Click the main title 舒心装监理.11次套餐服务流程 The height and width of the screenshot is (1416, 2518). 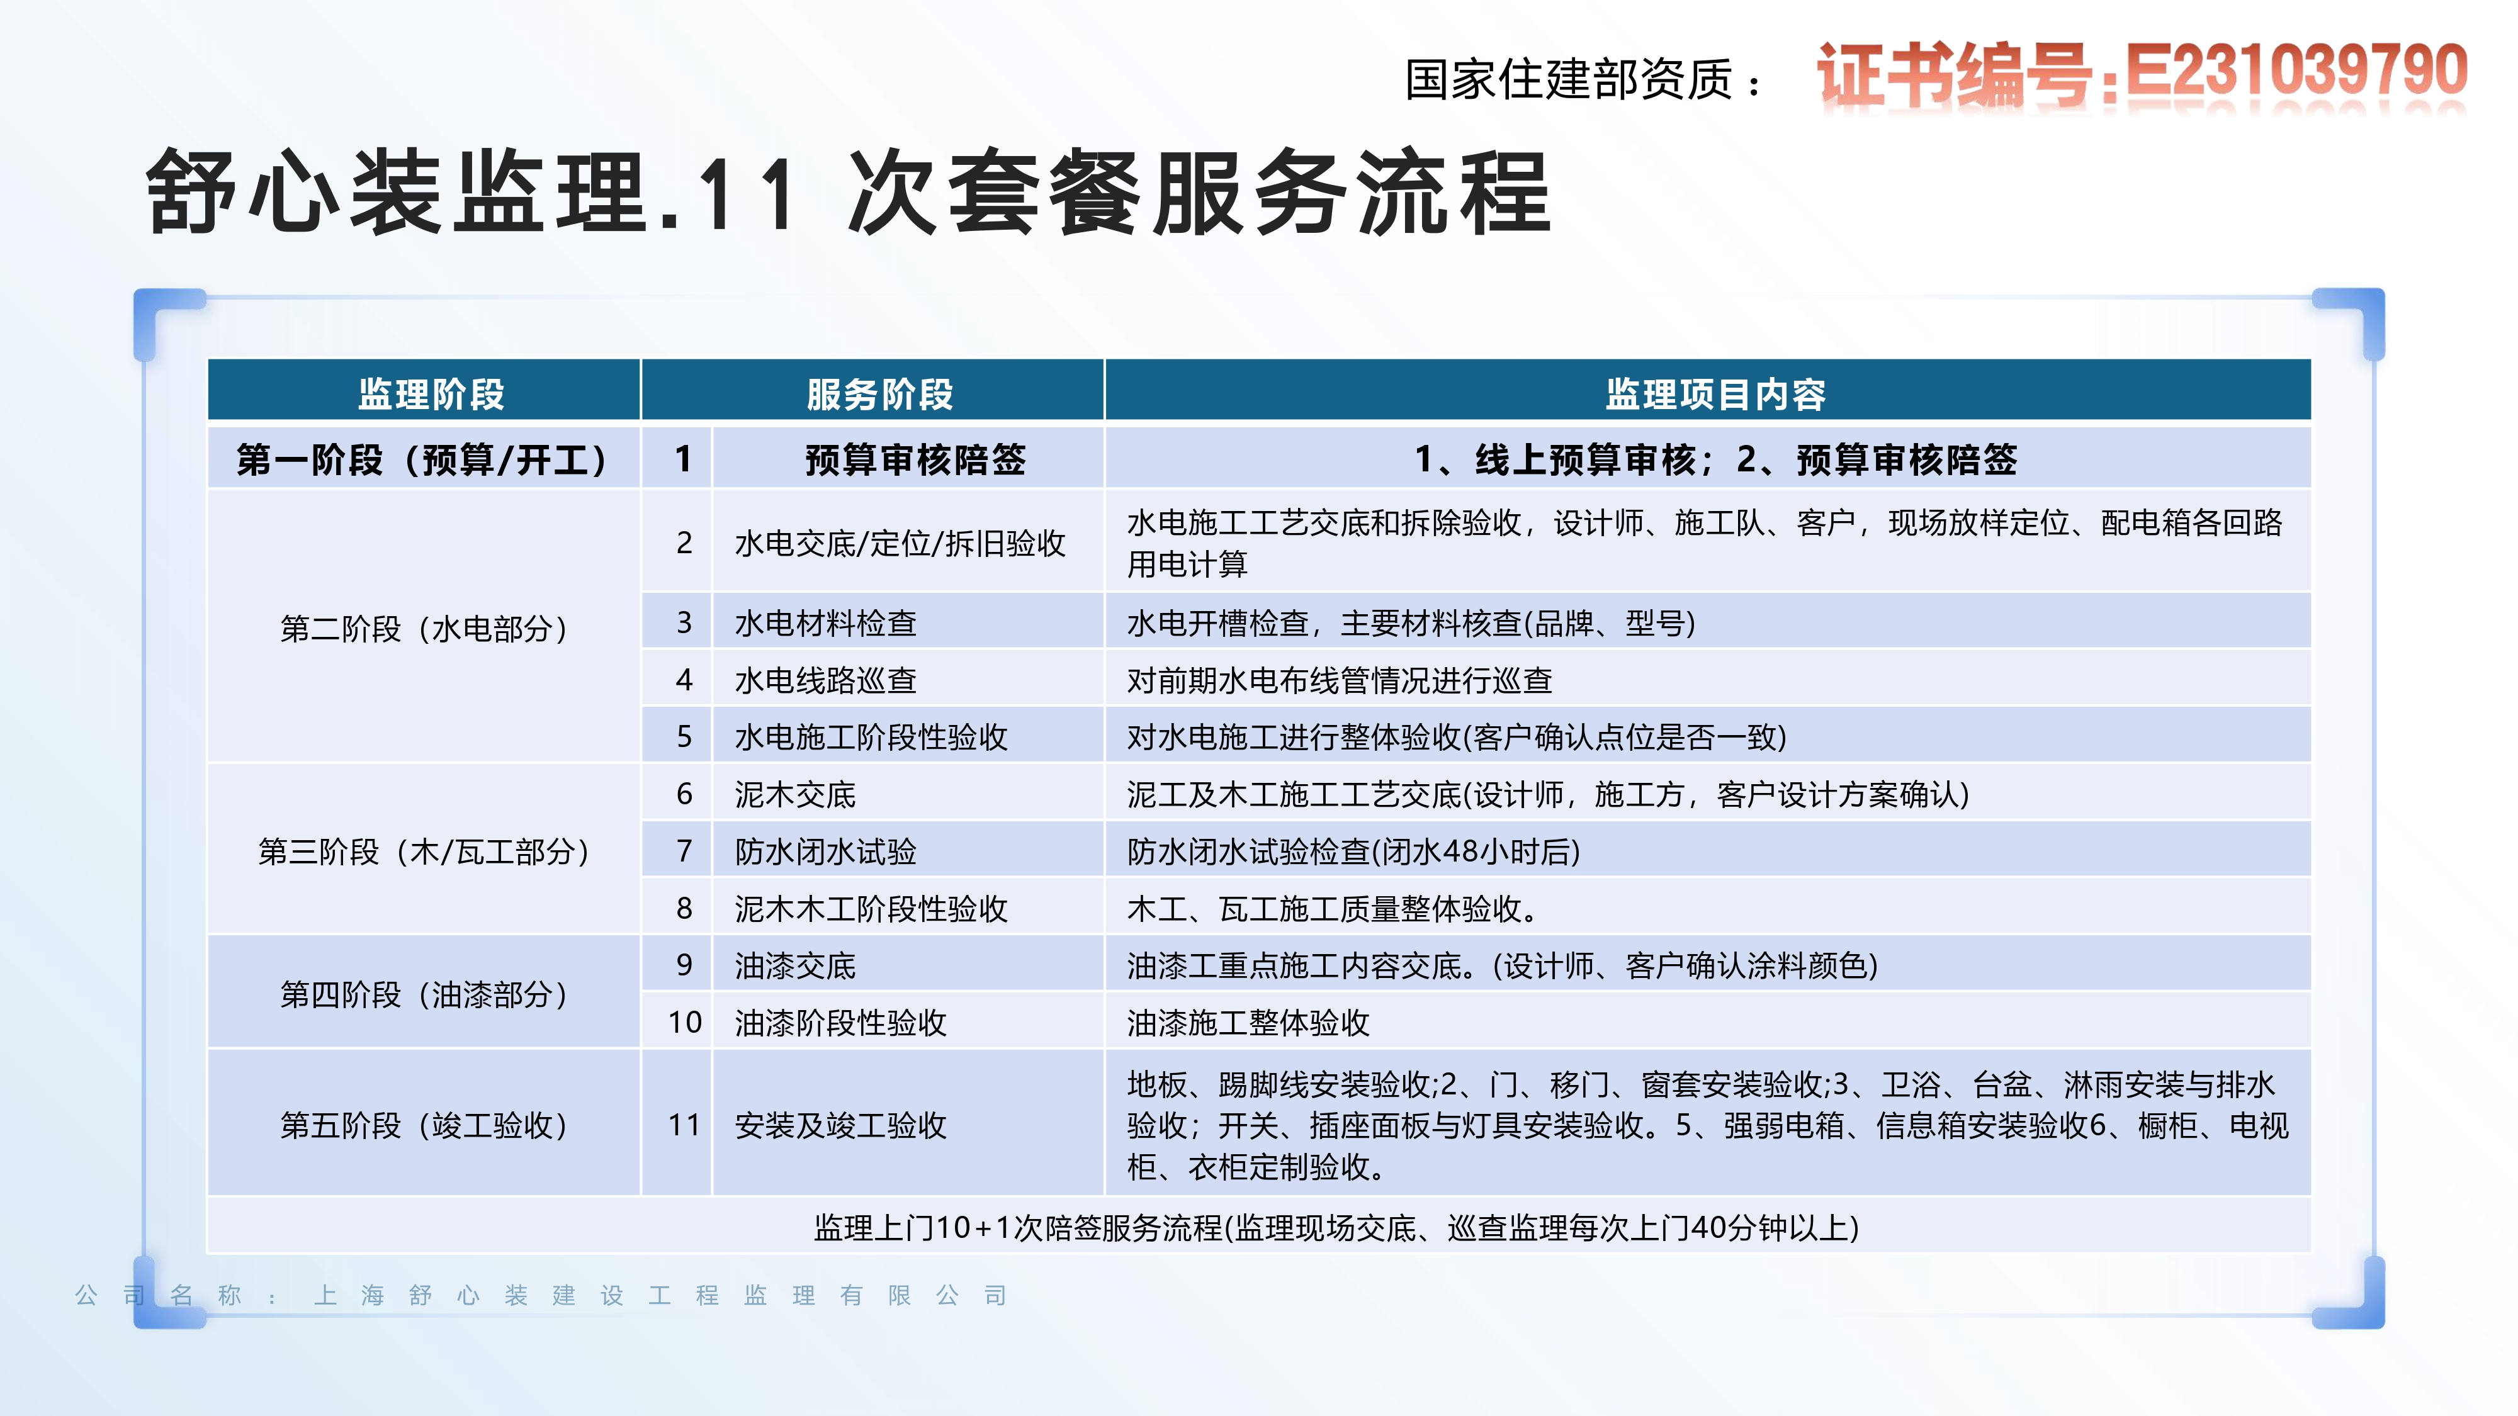(847, 193)
